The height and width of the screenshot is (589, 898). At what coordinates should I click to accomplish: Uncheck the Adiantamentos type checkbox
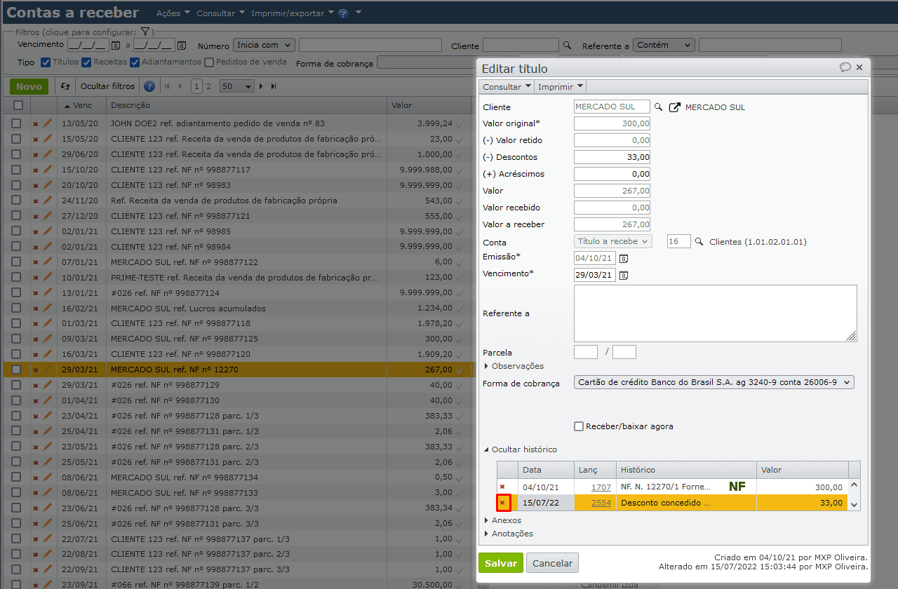click(x=135, y=62)
